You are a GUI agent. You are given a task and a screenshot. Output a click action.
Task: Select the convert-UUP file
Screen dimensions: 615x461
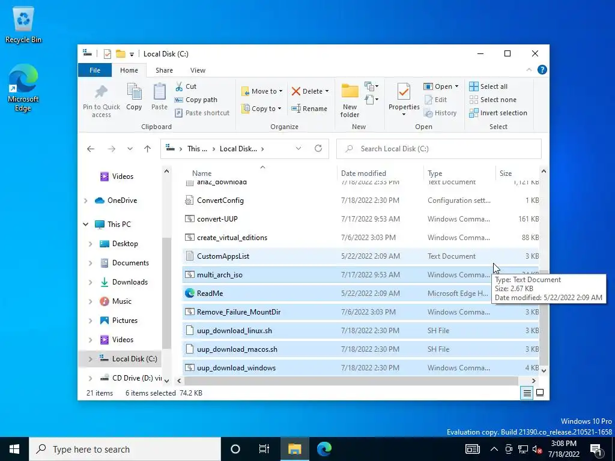[x=361, y=218]
